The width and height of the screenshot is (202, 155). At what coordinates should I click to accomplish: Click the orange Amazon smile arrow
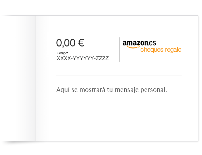(133, 47)
